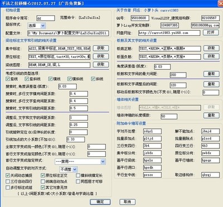Click 获取 button for 板底正筋
223x207 pixels.
[211, 48]
